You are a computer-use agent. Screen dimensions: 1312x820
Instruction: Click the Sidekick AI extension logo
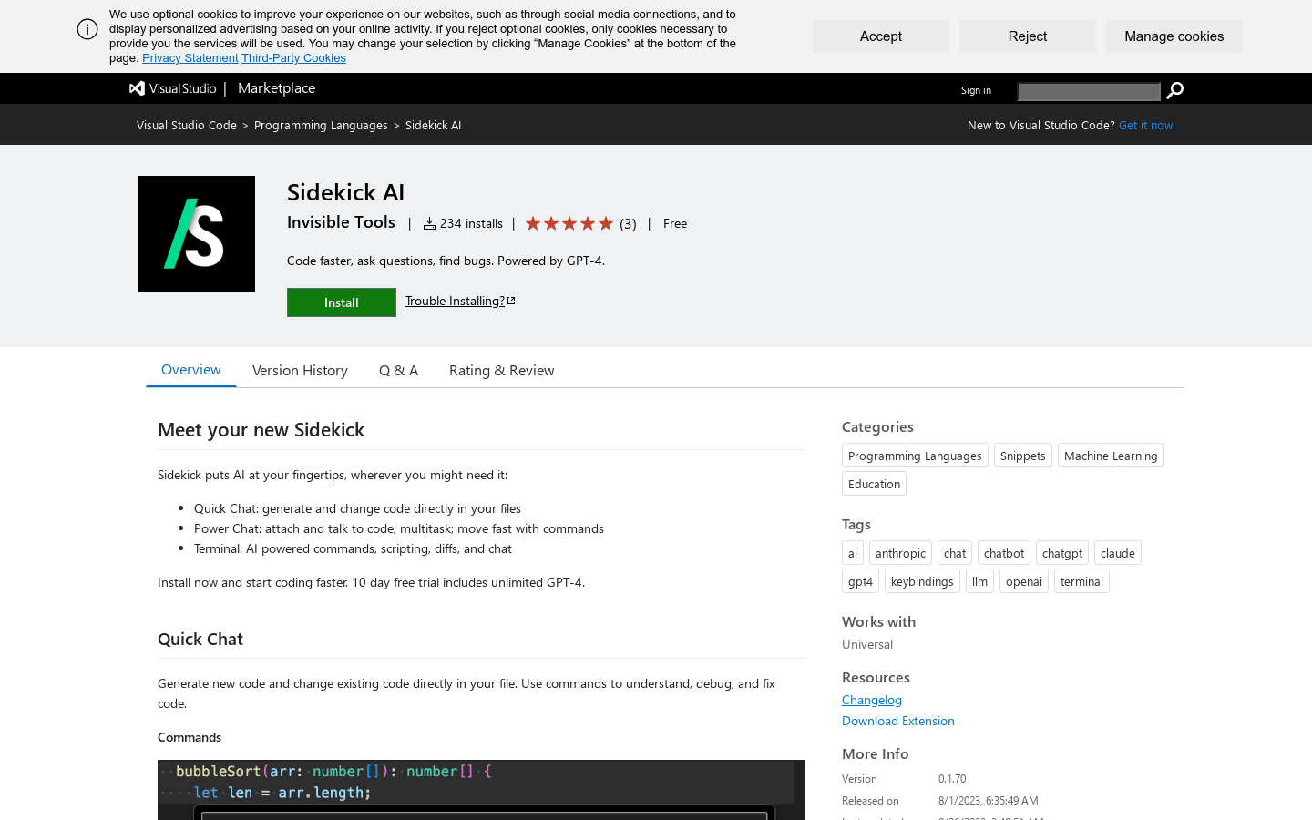[197, 234]
